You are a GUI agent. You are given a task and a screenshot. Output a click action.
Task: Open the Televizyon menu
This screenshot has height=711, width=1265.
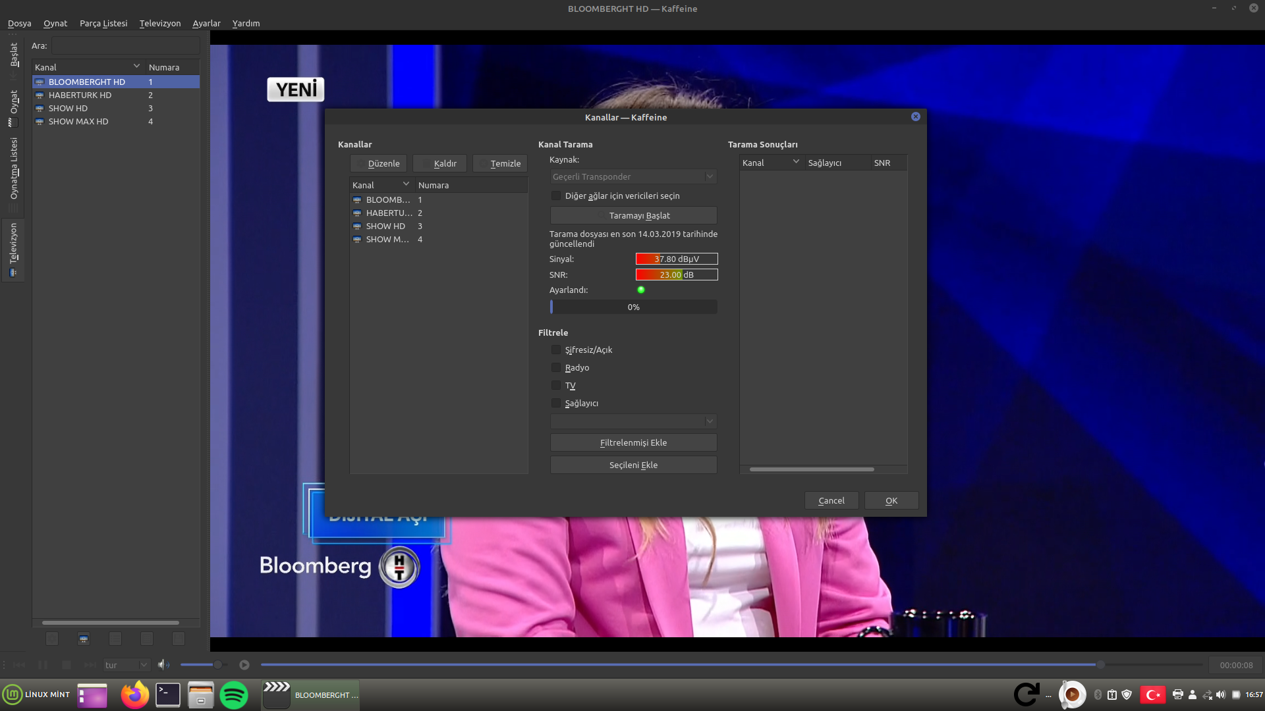coord(160,23)
